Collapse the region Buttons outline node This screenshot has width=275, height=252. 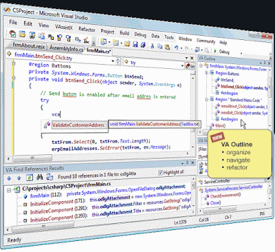pos(206,73)
